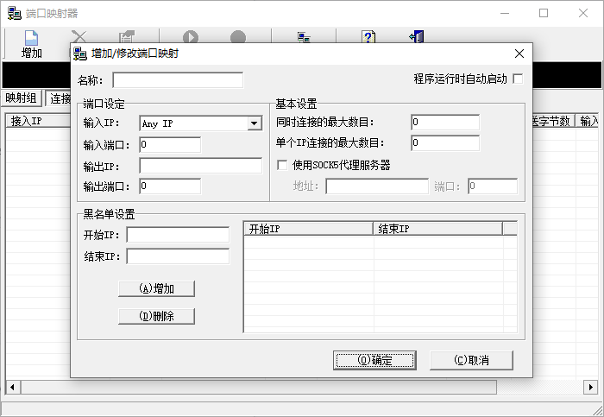Click the stop circle toolbar icon
Screen dimensions: 604x417
coord(237,37)
